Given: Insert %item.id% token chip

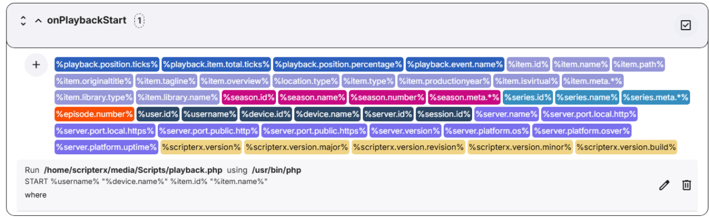Looking at the screenshot, I should [528, 64].
